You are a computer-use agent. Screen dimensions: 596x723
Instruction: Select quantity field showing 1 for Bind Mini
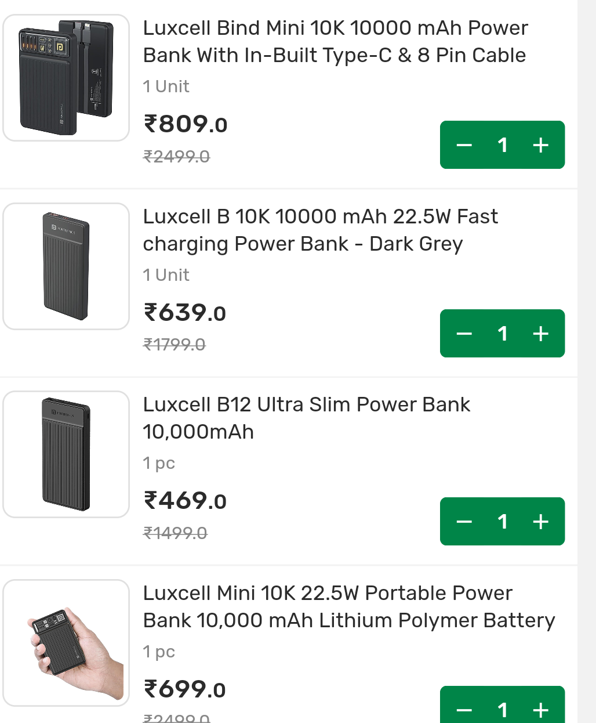point(502,144)
